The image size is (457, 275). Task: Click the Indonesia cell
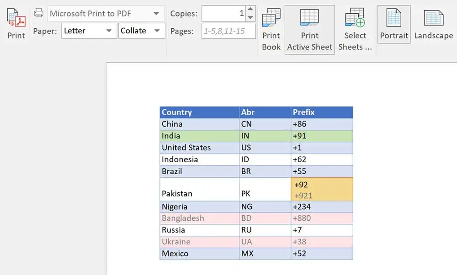[x=200, y=159]
